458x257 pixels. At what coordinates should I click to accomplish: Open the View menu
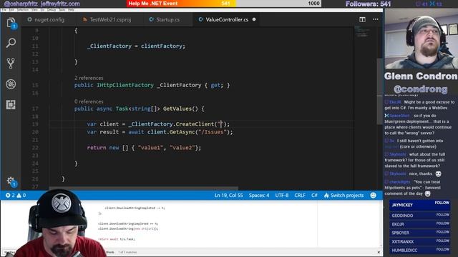pos(34,10)
